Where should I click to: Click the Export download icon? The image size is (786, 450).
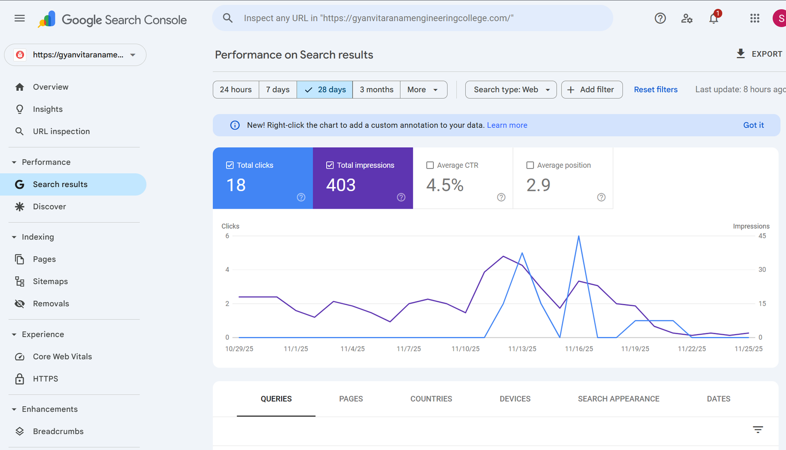[741, 54]
